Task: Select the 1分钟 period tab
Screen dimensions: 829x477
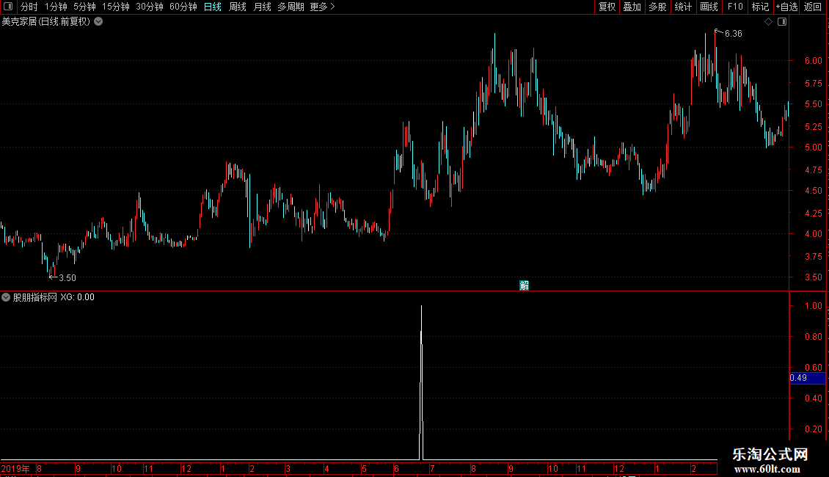Action: click(56, 7)
